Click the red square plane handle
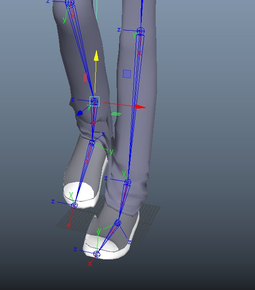 (85, 77)
